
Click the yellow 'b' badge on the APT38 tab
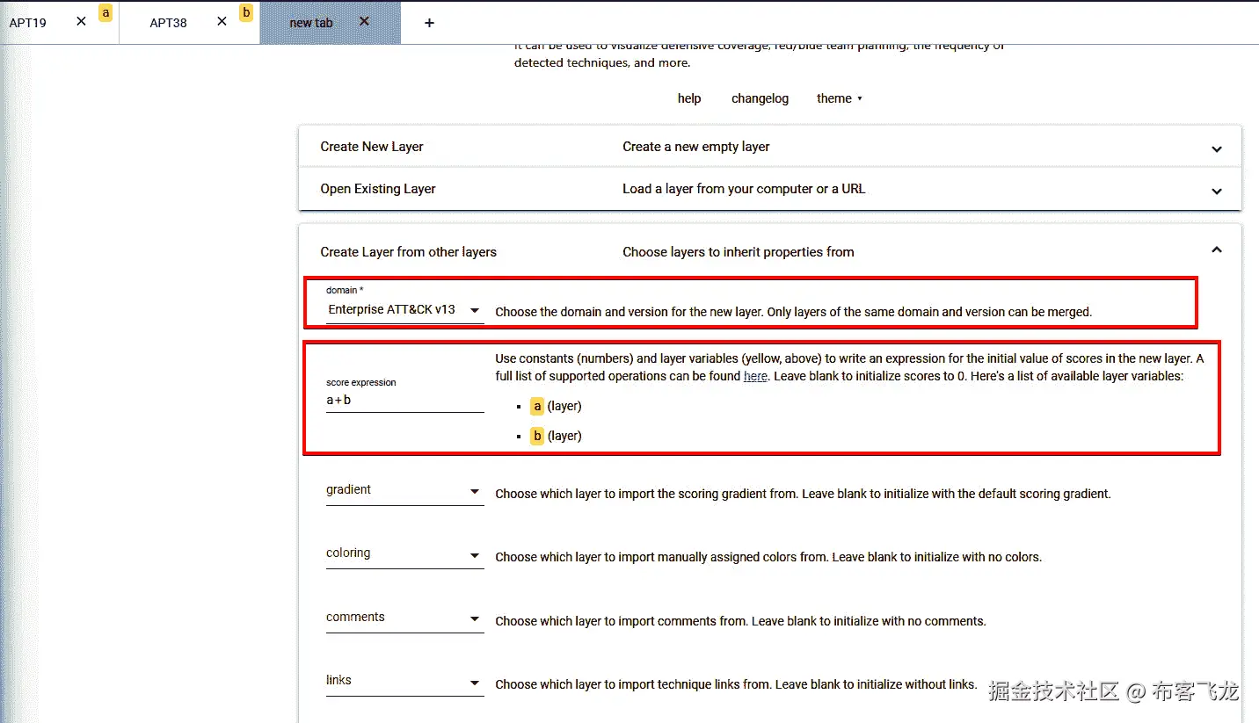point(246,12)
